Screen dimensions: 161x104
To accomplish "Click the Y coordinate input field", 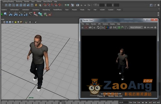I will point(109,5).
